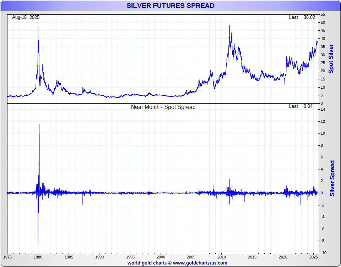341x267 pixels.
Task: Click the Last = 38.02 value
Action: [302, 17]
